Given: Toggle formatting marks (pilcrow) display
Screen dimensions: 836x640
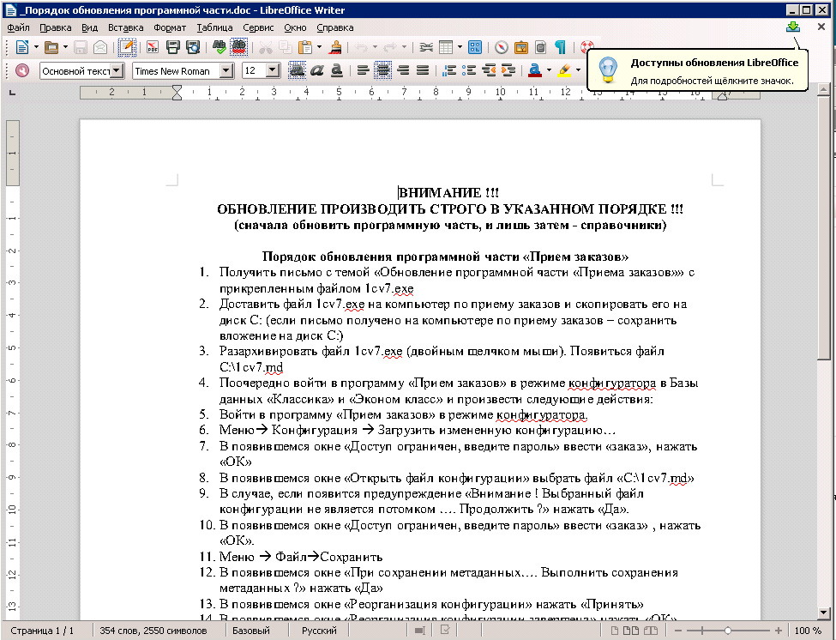Looking at the screenshot, I should tap(560, 47).
